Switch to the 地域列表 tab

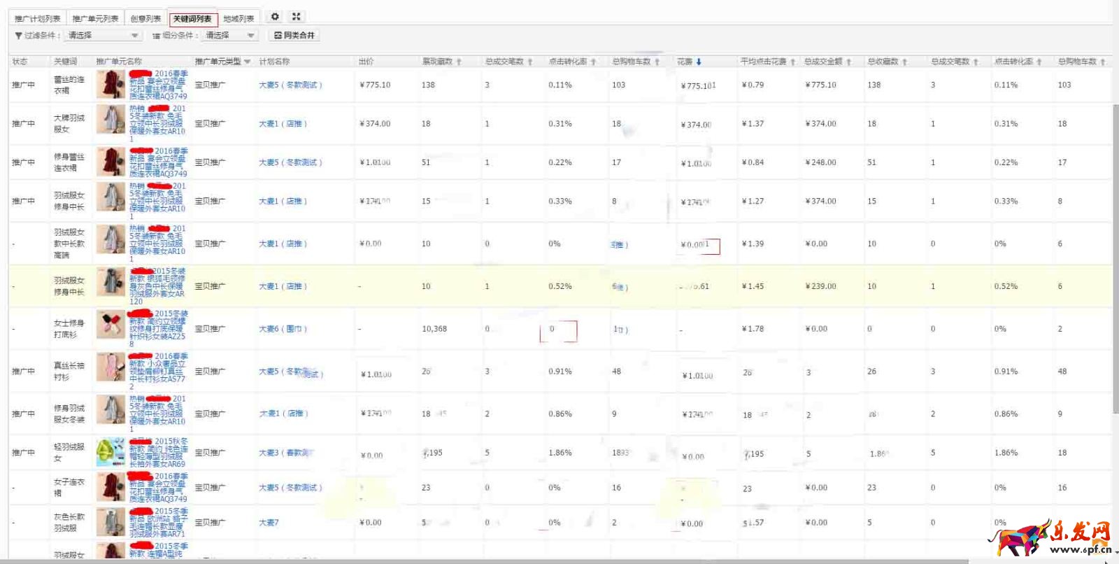[x=238, y=19]
